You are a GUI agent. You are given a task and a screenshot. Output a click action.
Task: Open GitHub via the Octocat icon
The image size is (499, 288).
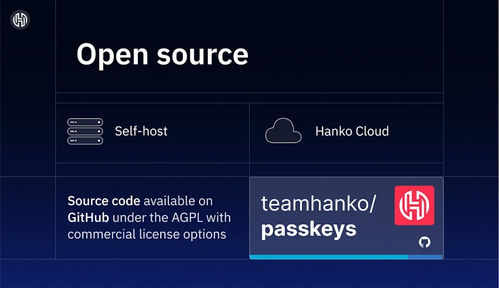424,241
